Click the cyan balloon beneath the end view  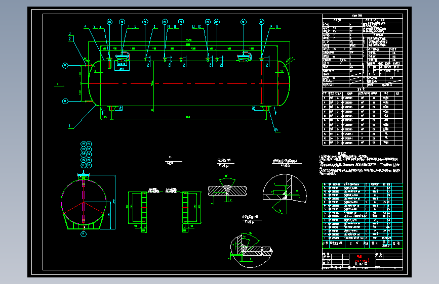pos(84,234)
